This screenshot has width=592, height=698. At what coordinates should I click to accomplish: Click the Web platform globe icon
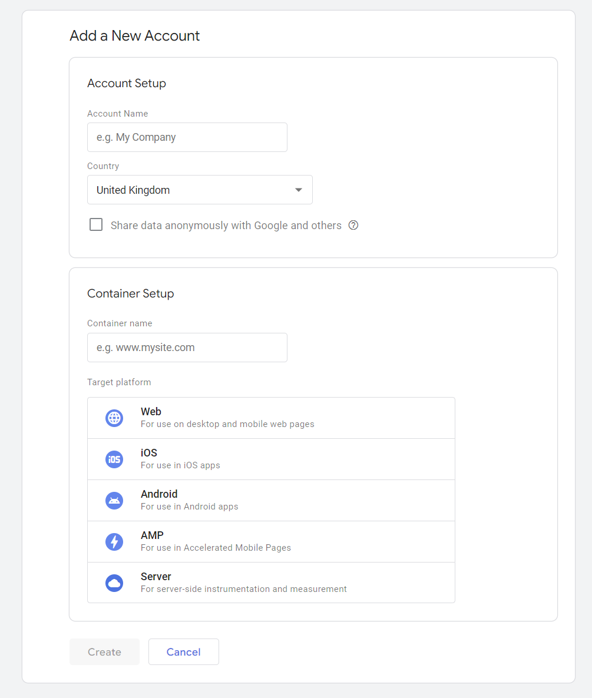[114, 418]
